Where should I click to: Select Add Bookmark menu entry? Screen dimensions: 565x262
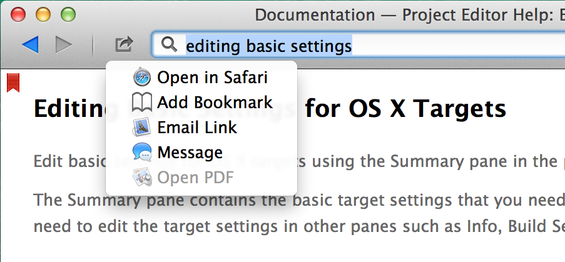pyautogui.click(x=201, y=103)
